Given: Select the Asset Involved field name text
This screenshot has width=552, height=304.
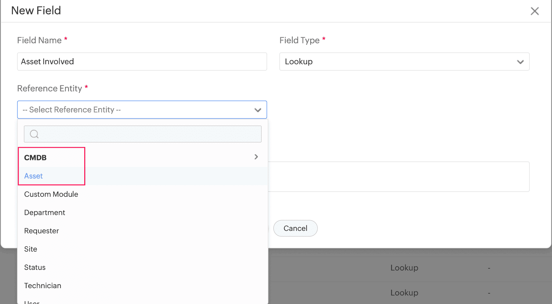Looking at the screenshot, I should tap(47, 62).
